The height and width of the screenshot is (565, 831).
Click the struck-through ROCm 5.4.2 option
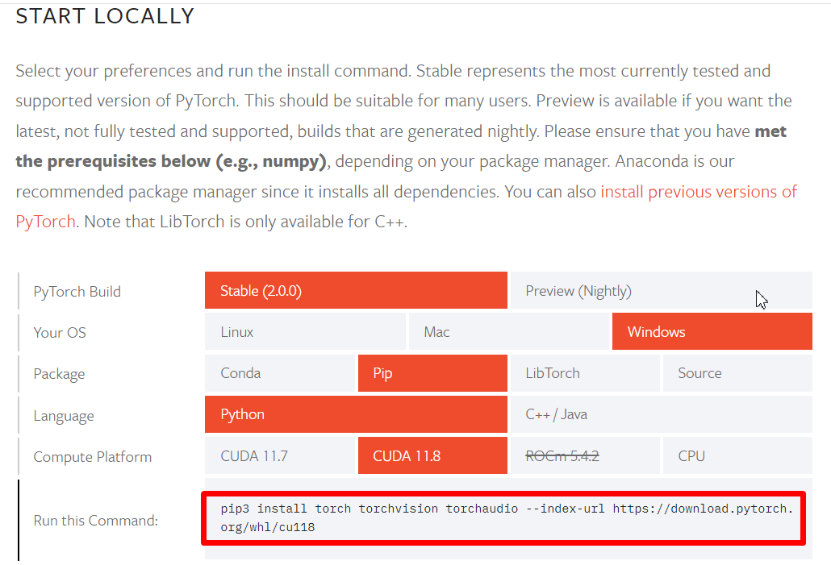click(x=585, y=456)
